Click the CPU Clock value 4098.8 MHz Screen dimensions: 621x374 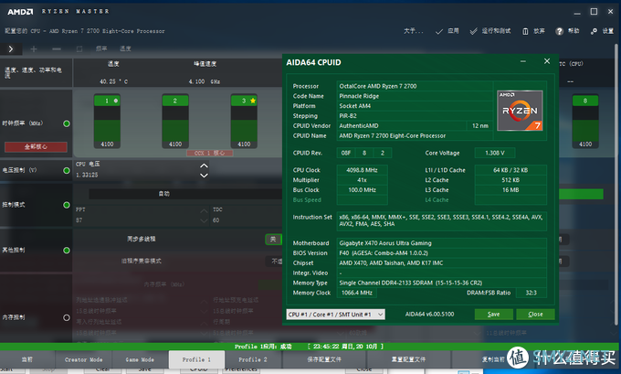pos(362,170)
